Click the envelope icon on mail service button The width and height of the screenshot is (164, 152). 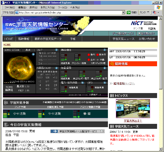tap(102, 131)
